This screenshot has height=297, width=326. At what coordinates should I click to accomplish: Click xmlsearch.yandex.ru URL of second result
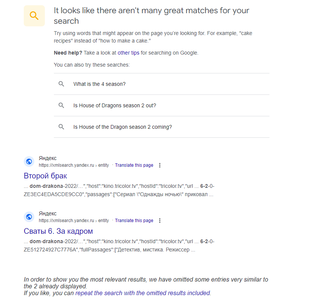(x=74, y=220)
